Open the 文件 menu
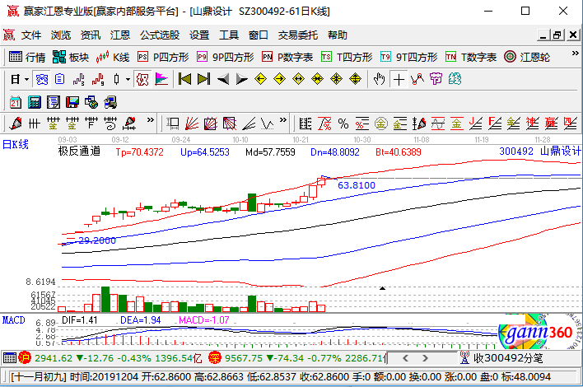 30,35
